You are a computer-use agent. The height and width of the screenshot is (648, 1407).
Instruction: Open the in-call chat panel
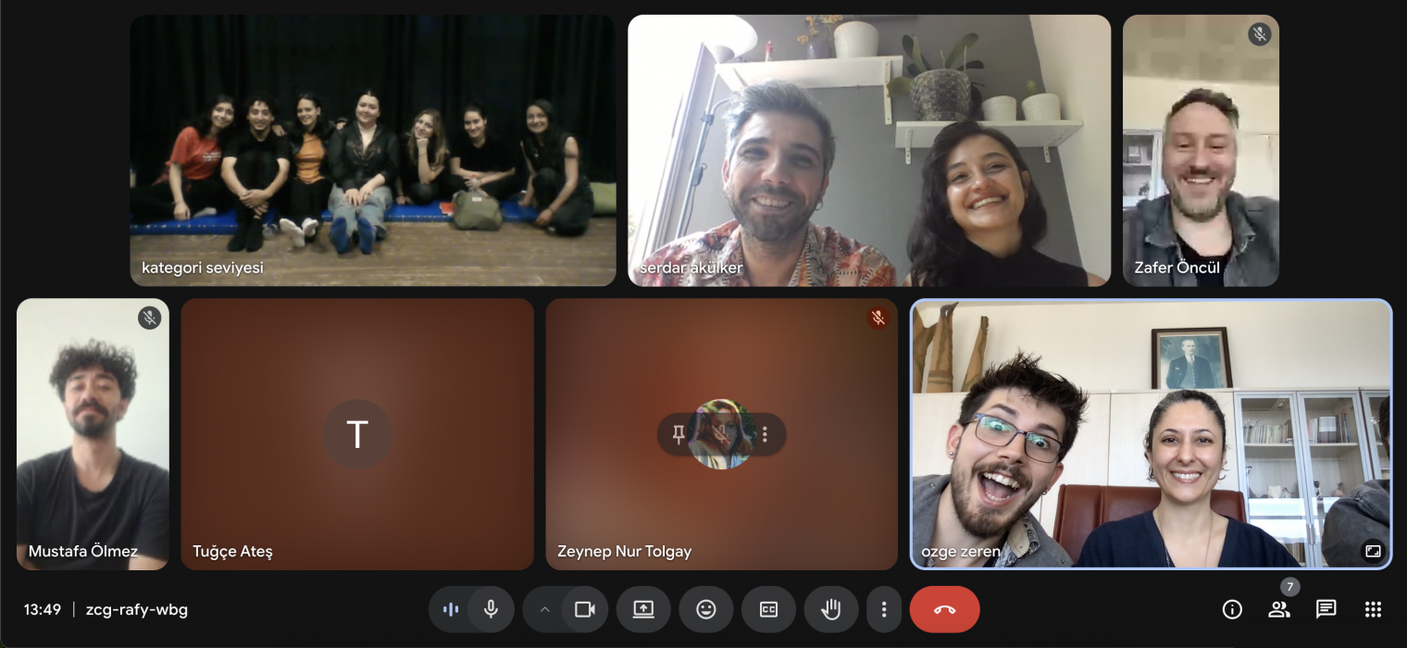coord(1326,609)
